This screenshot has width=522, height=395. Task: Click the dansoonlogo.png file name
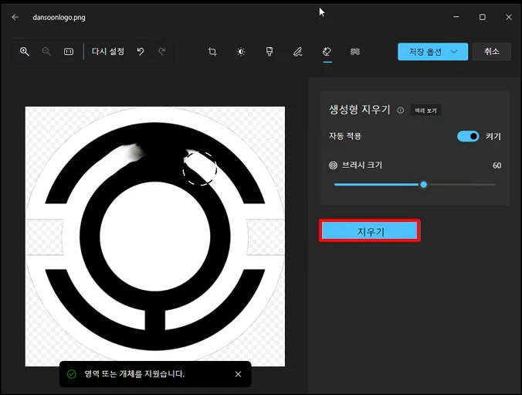pyautogui.click(x=59, y=17)
